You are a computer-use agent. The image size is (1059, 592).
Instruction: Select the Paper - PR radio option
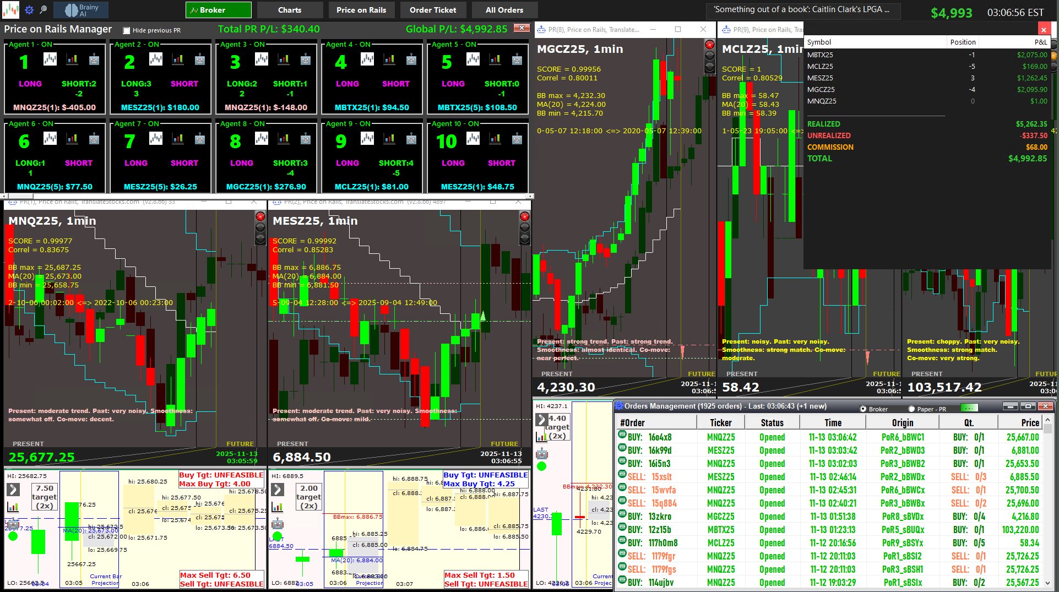point(911,409)
